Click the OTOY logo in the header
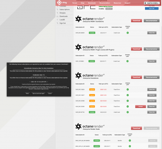Screen dimensions: 162x149 click(x=62, y=2)
